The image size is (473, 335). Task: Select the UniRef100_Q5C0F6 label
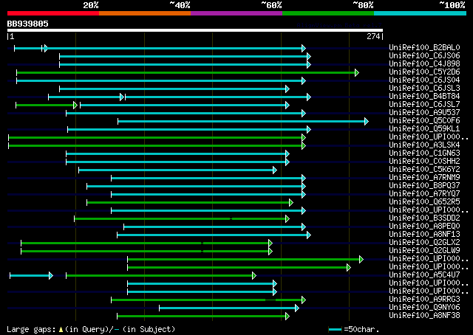pyautogui.click(x=424, y=121)
